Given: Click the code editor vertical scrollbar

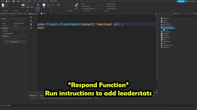Looking at the screenshot, I should tap(157, 48).
